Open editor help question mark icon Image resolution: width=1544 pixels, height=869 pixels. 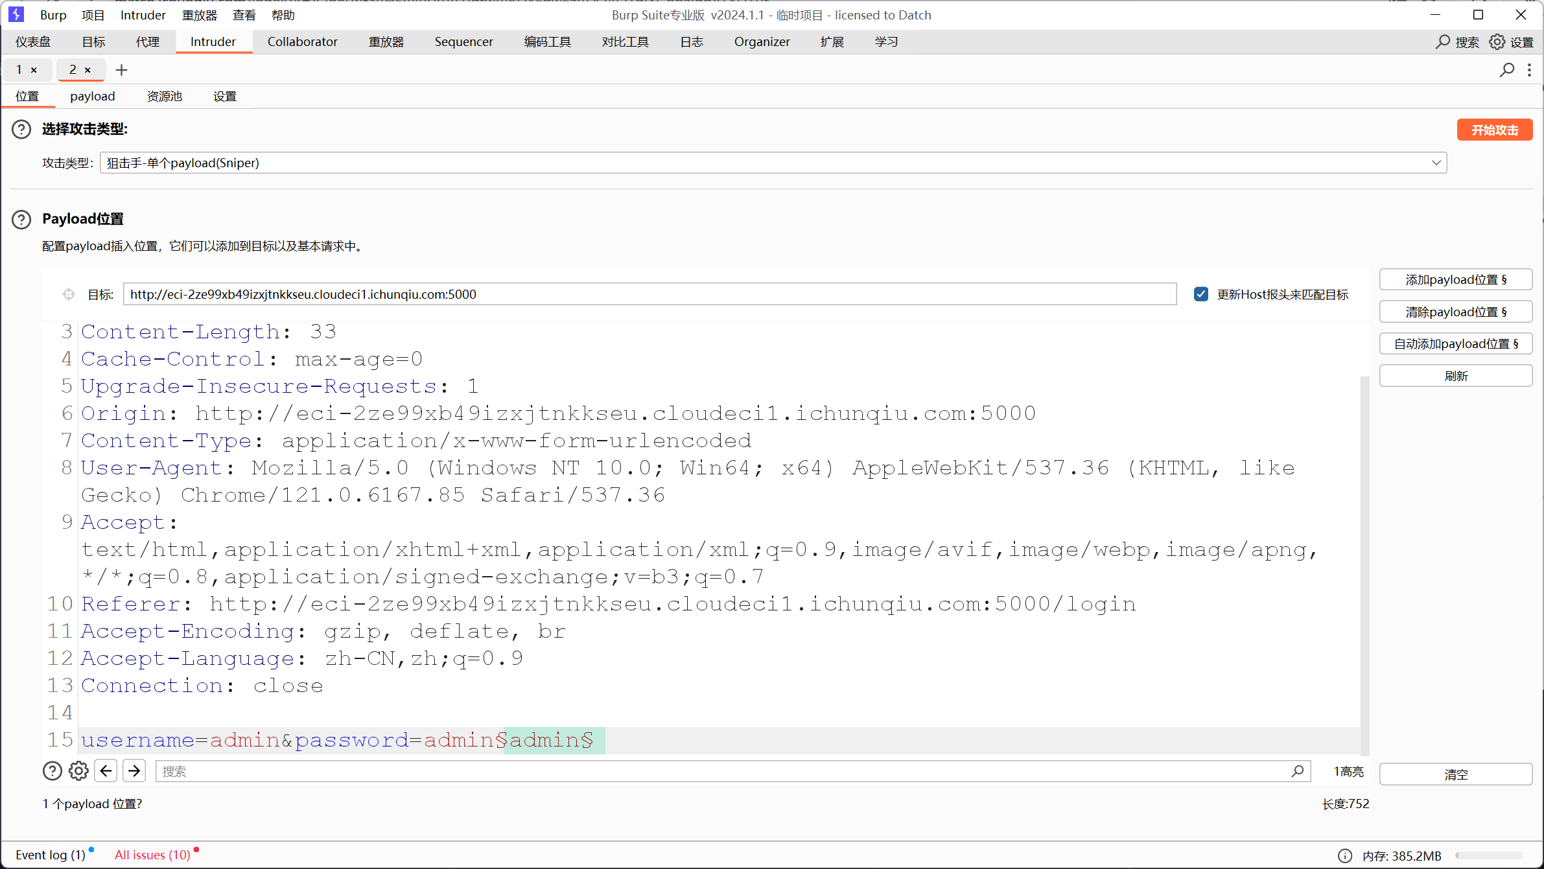click(53, 771)
